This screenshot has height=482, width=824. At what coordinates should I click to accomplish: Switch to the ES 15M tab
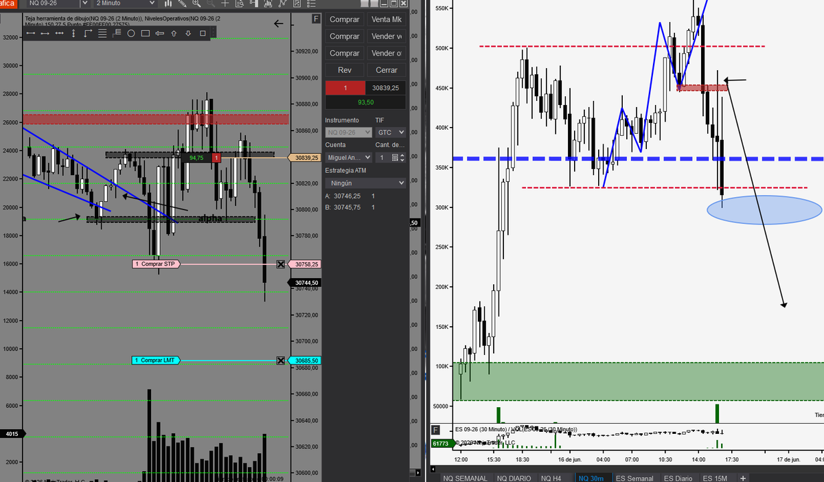click(716, 478)
